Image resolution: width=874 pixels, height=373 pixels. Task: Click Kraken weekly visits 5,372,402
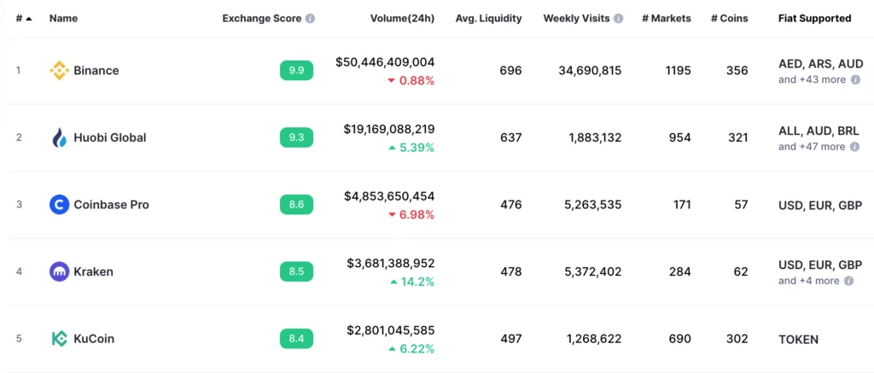593,271
